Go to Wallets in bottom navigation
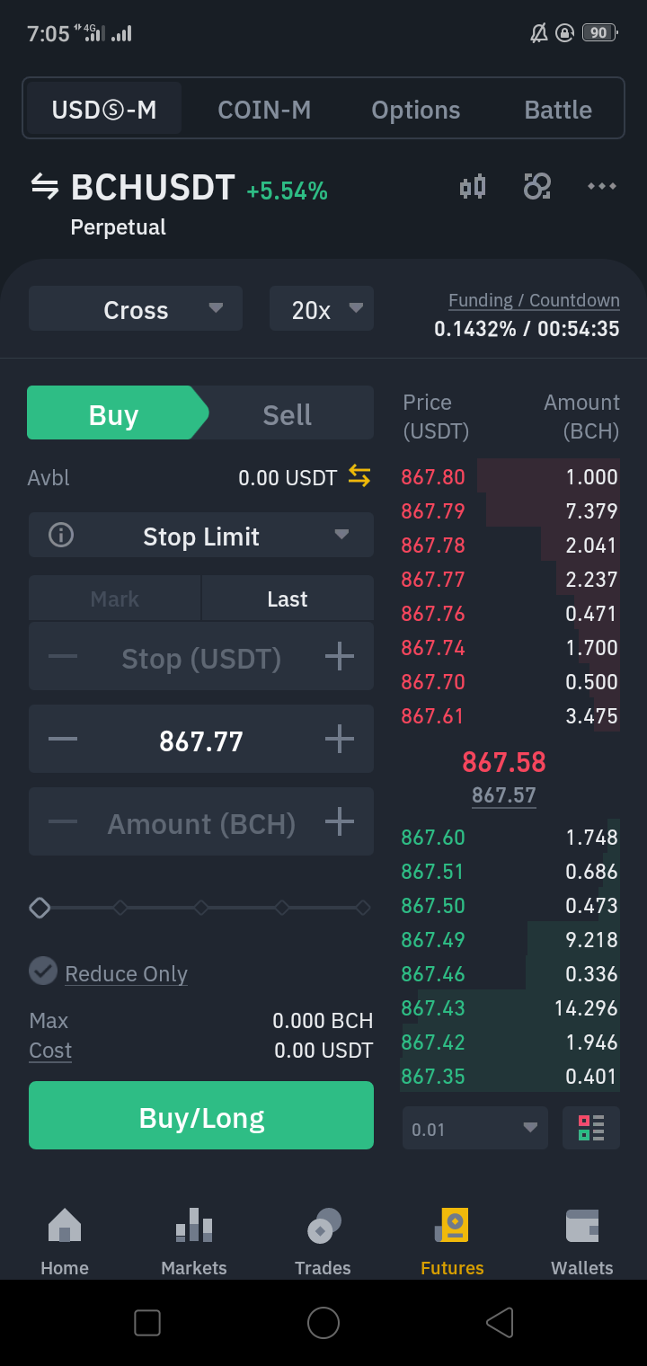 (581, 1243)
